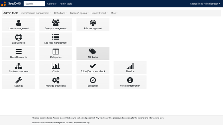Open Contents overview sitemap icon
Screen dimensions: 223x125
[19, 66]
